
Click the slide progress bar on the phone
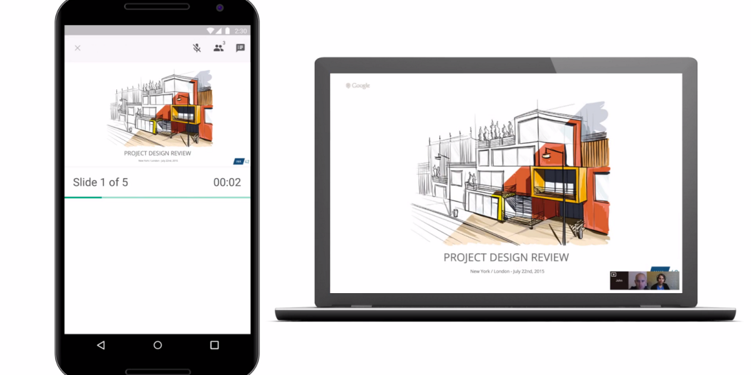[157, 197]
